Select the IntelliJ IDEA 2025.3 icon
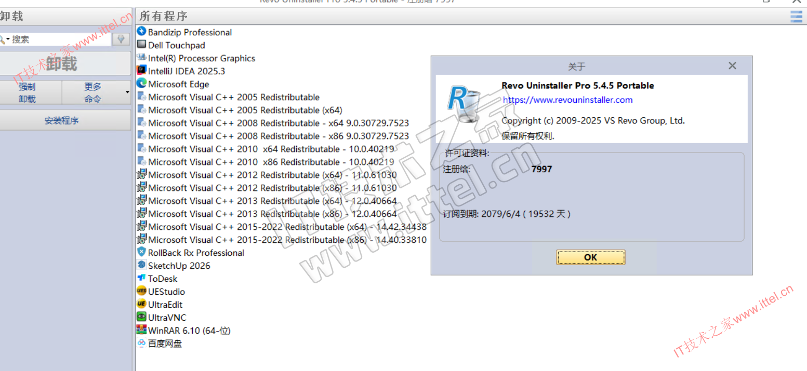The image size is (807, 371). click(141, 71)
